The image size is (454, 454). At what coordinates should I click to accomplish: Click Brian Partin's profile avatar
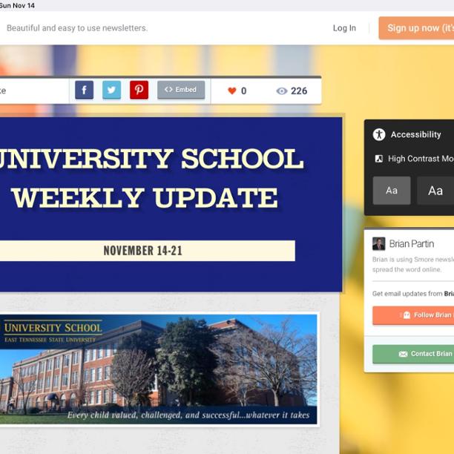[378, 244]
